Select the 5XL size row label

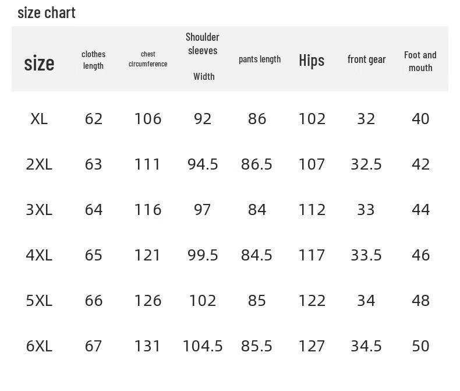point(39,301)
